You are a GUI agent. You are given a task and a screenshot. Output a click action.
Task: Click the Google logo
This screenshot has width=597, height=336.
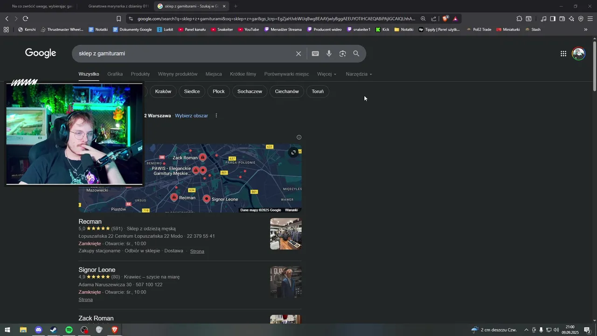pyautogui.click(x=41, y=53)
